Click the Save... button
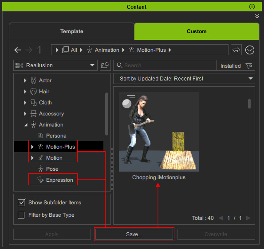The height and width of the screenshot is (249, 264). tap(134, 234)
